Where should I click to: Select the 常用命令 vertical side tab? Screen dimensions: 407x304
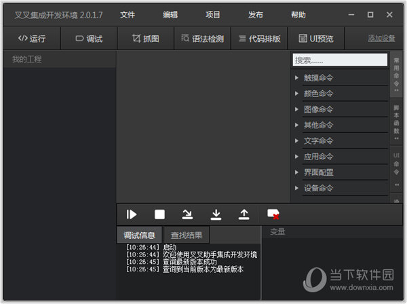tap(396, 75)
